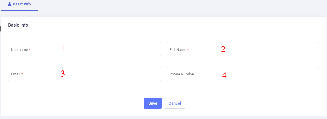Save the basic info form
This screenshot has width=327, height=119.
[153, 103]
